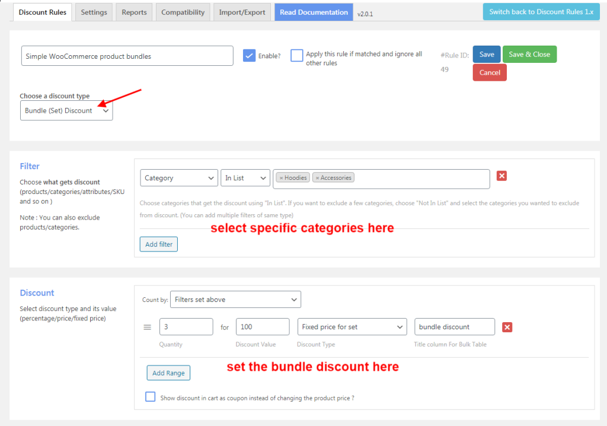The height and width of the screenshot is (426, 607).
Task: Enable 'Show discount in cart as coupon'
Action: coord(150,396)
